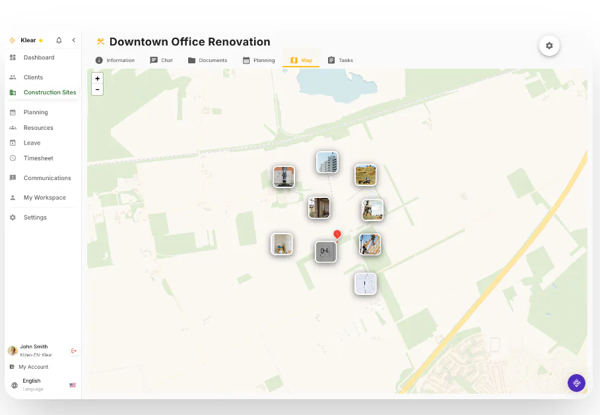The width and height of the screenshot is (600, 415).
Task: Click the purple assistant button
Action: click(x=577, y=383)
